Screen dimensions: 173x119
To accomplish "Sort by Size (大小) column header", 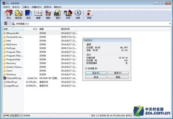I will pos(31,29).
